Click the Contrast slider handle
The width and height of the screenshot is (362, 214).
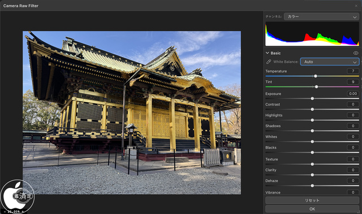[x=312, y=109]
